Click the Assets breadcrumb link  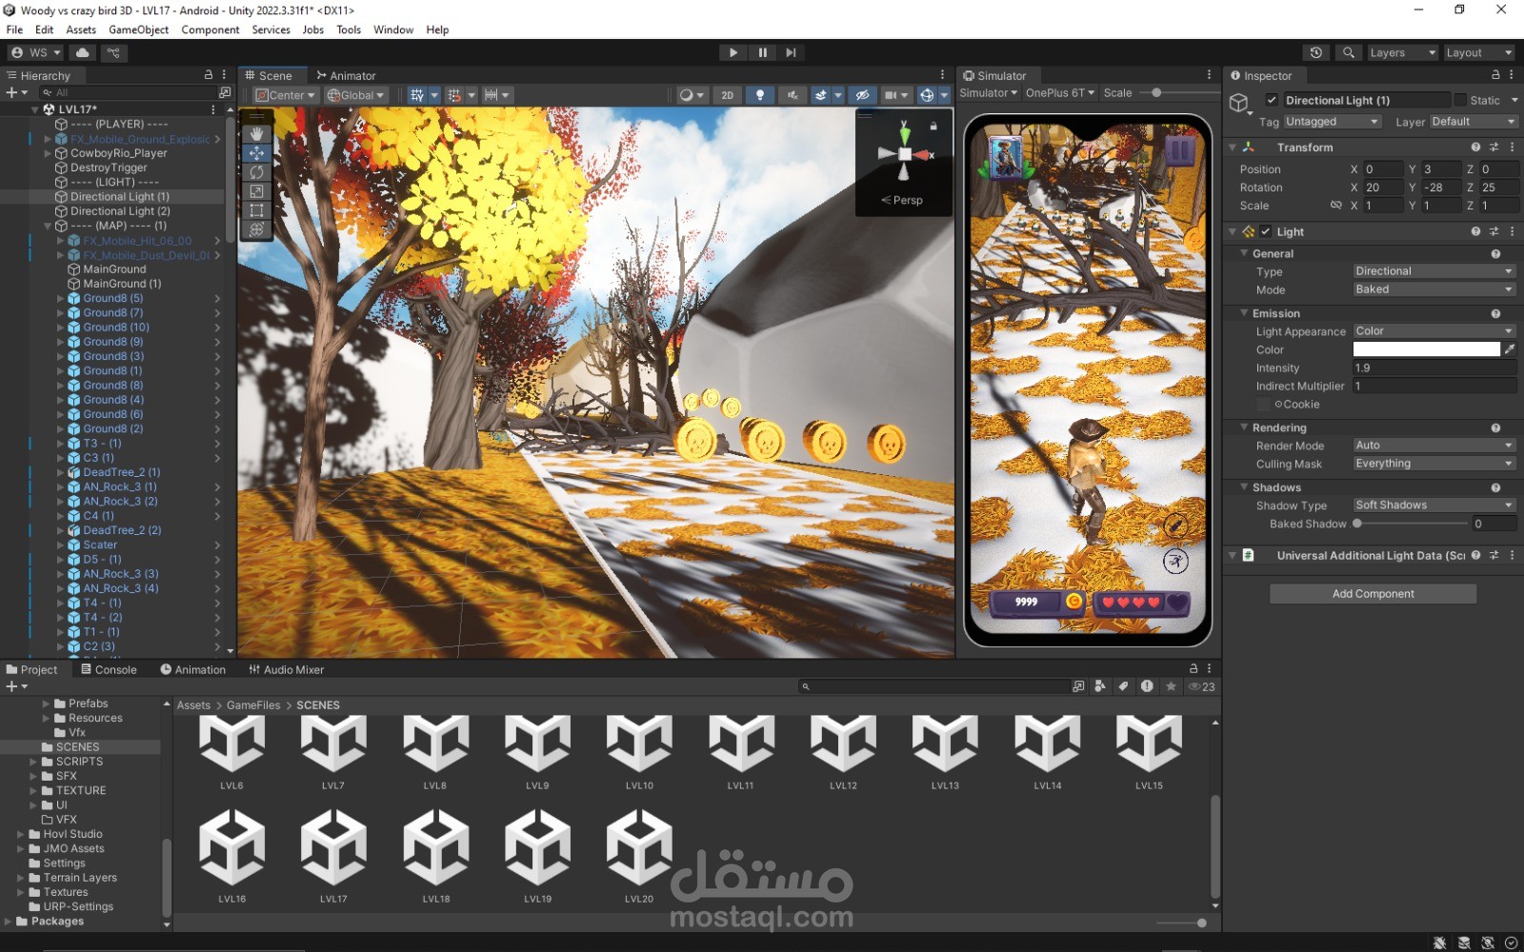point(193,705)
